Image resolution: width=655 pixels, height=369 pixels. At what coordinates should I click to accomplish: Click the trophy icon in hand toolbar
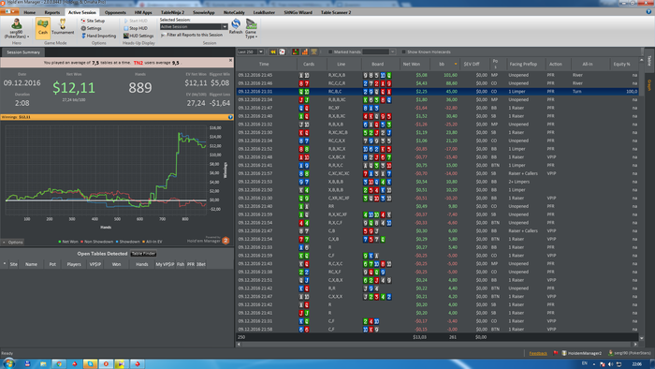[313, 52]
